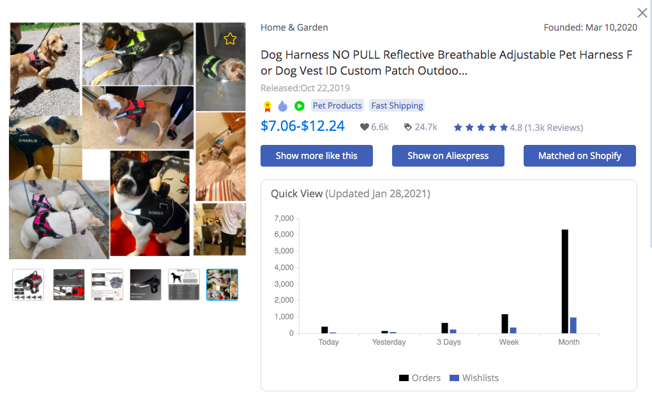
Task: Click Matched on Shopify button
Action: (x=579, y=156)
